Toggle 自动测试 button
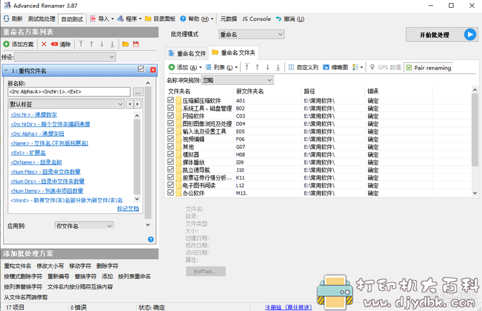Image resolution: width=482 pixels, height=311 pixels. pyautogui.click(x=72, y=19)
